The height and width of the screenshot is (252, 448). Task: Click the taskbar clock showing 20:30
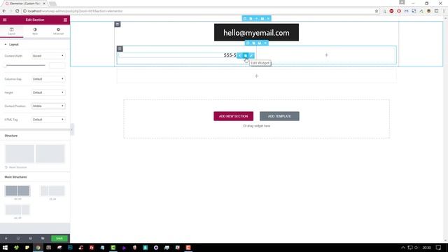(x=426, y=248)
